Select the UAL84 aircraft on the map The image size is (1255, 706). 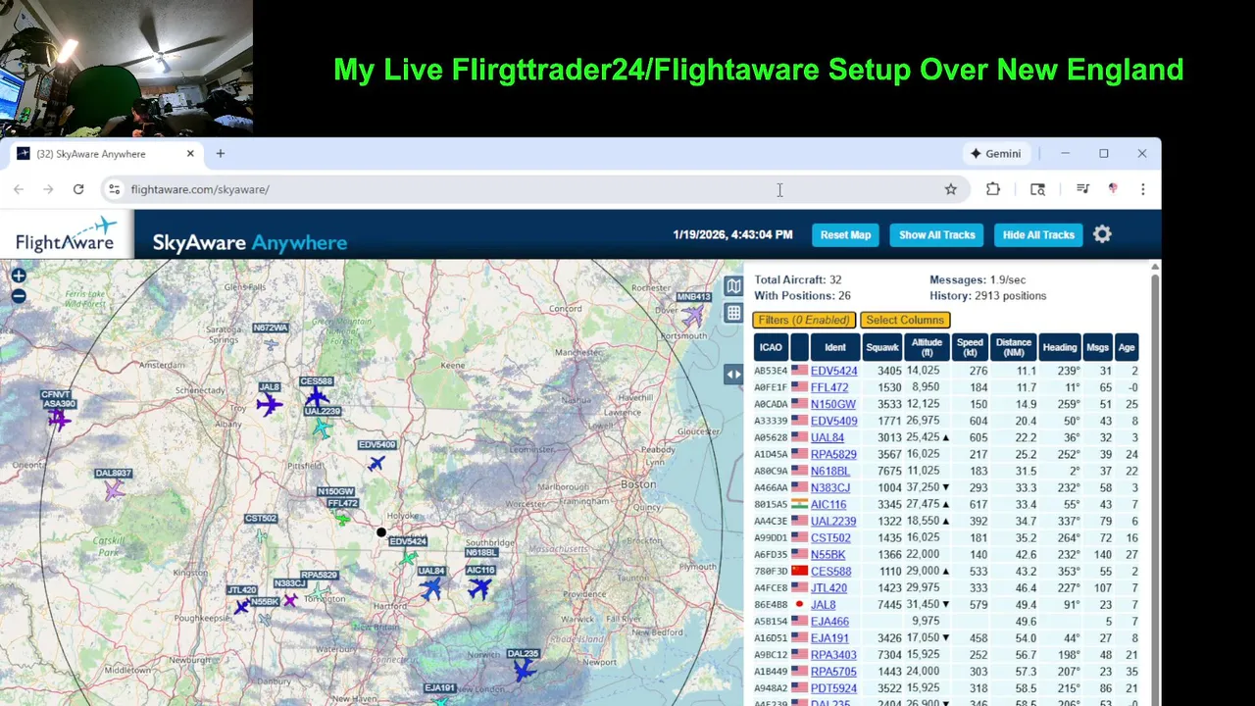pyautogui.click(x=431, y=588)
